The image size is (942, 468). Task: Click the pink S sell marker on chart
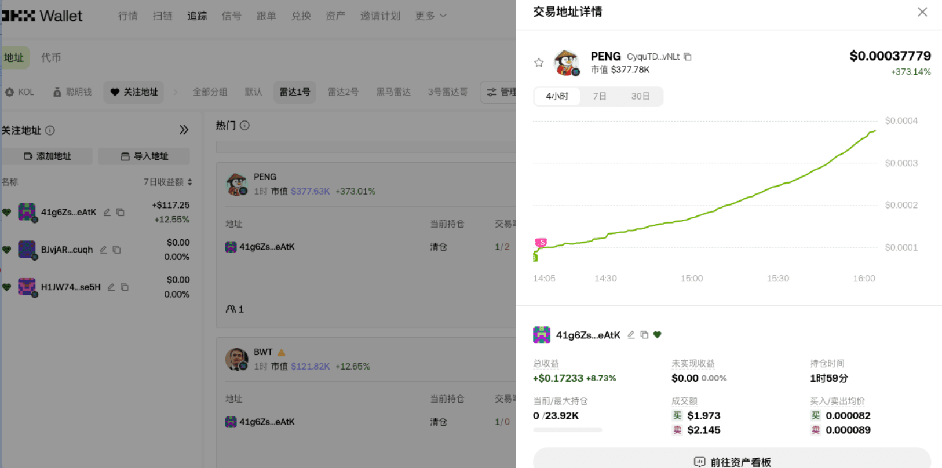coord(541,242)
